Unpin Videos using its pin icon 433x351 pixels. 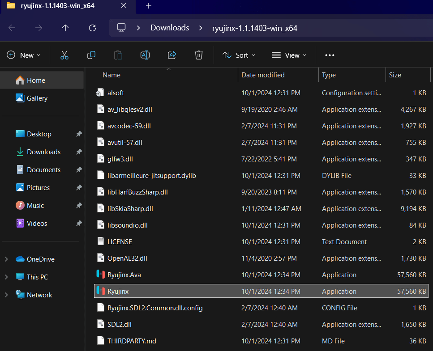click(x=79, y=223)
